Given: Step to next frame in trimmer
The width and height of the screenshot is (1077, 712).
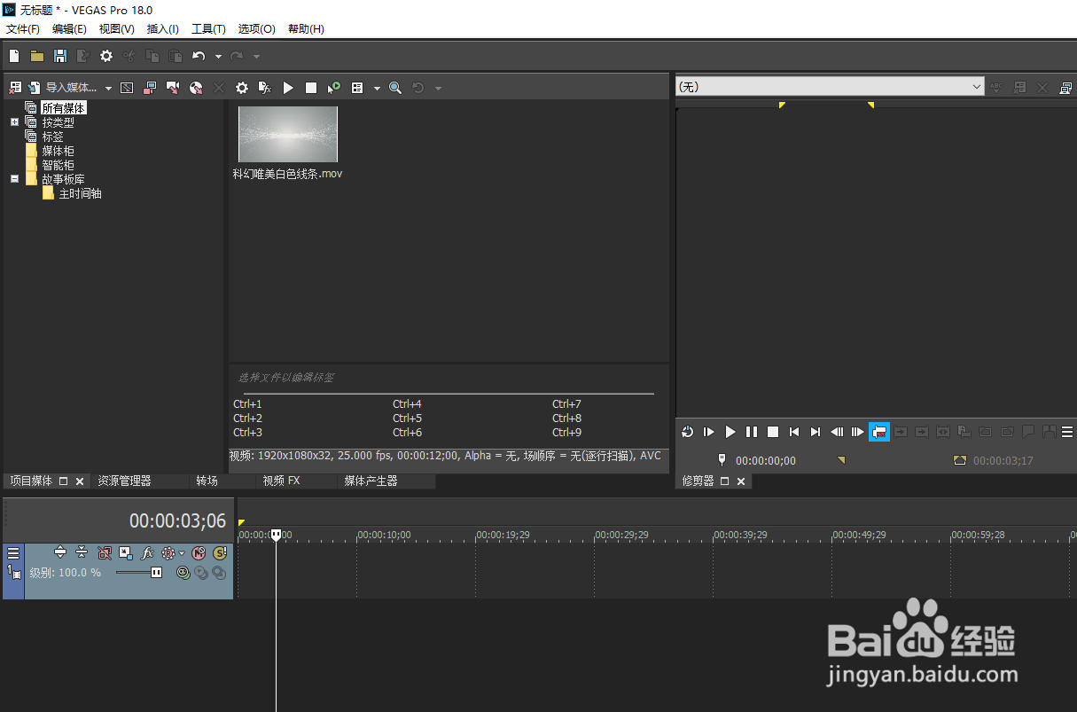Looking at the screenshot, I should 858,432.
